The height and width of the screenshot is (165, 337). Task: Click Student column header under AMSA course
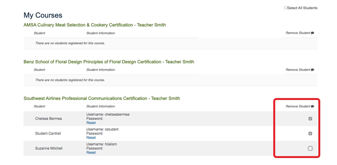39,33
